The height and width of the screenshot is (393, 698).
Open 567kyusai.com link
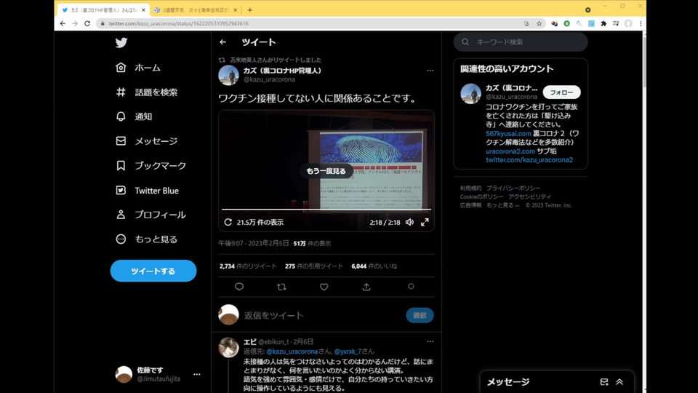pyautogui.click(x=508, y=133)
